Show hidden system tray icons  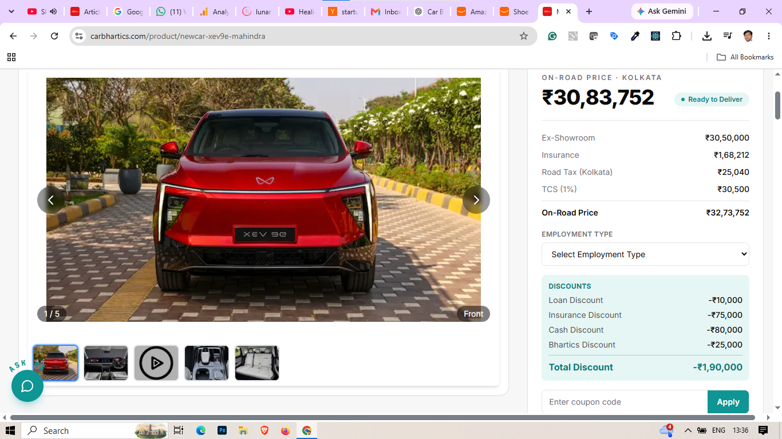pos(688,430)
